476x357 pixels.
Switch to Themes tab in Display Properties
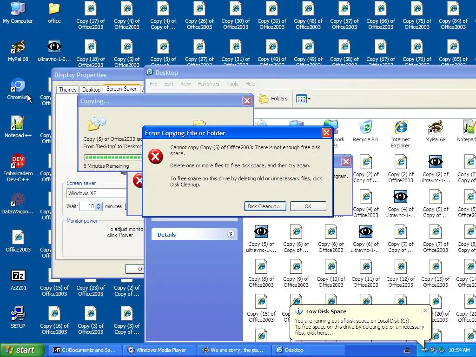tap(68, 90)
